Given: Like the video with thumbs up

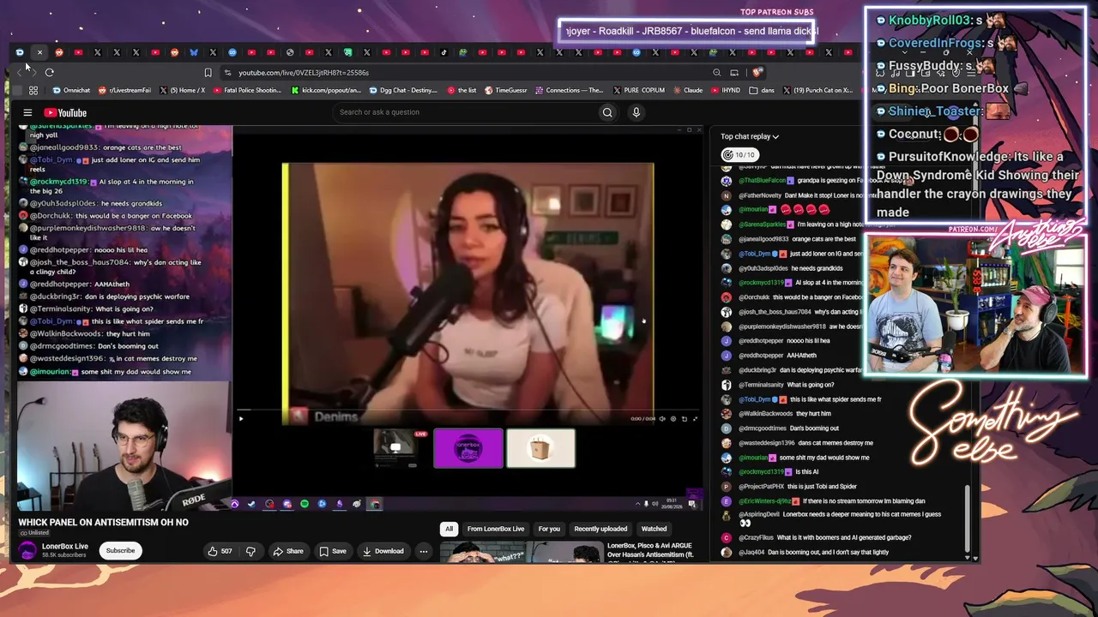Looking at the screenshot, I should 220,551.
